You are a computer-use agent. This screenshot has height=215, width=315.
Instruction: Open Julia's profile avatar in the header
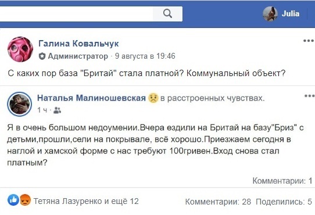[270, 14]
